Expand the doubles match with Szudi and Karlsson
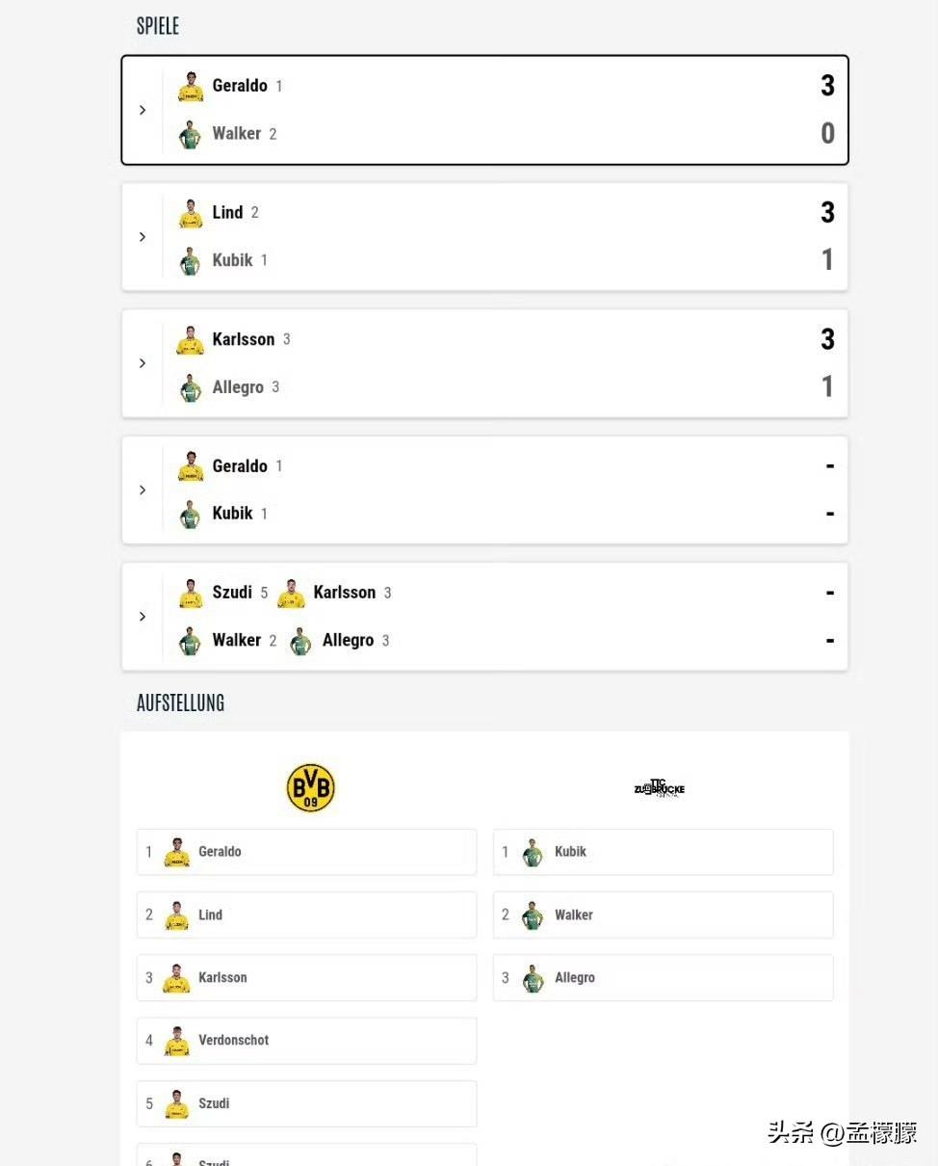Screen dimensions: 938x1166 click(143, 617)
